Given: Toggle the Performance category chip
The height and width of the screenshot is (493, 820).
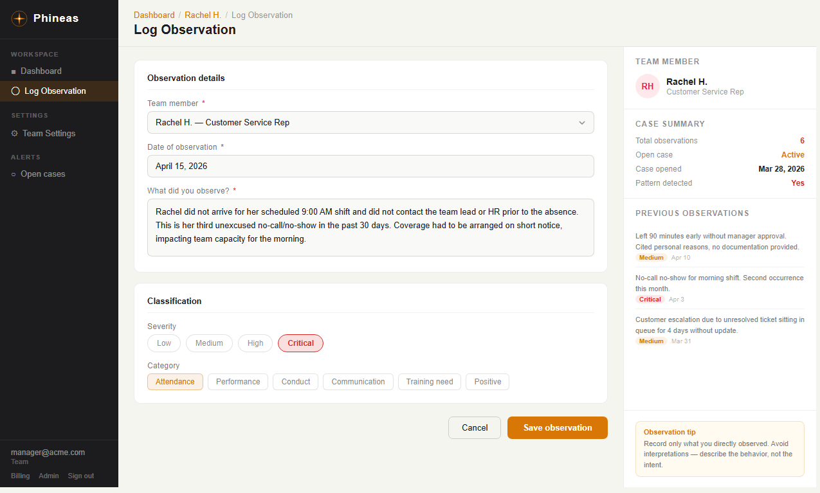Looking at the screenshot, I should pyautogui.click(x=238, y=382).
